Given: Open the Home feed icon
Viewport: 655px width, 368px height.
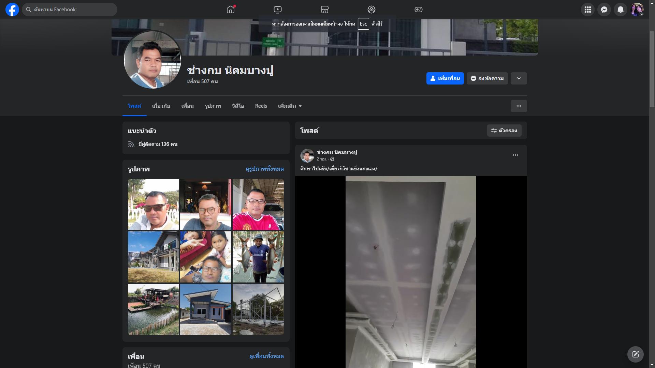Looking at the screenshot, I should click(x=231, y=10).
